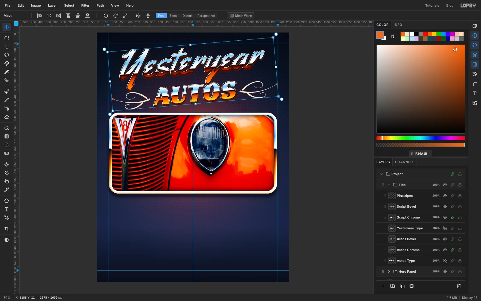The image size is (481, 301).
Task: Select the Paint Bucket fill tool
Action: point(7,128)
